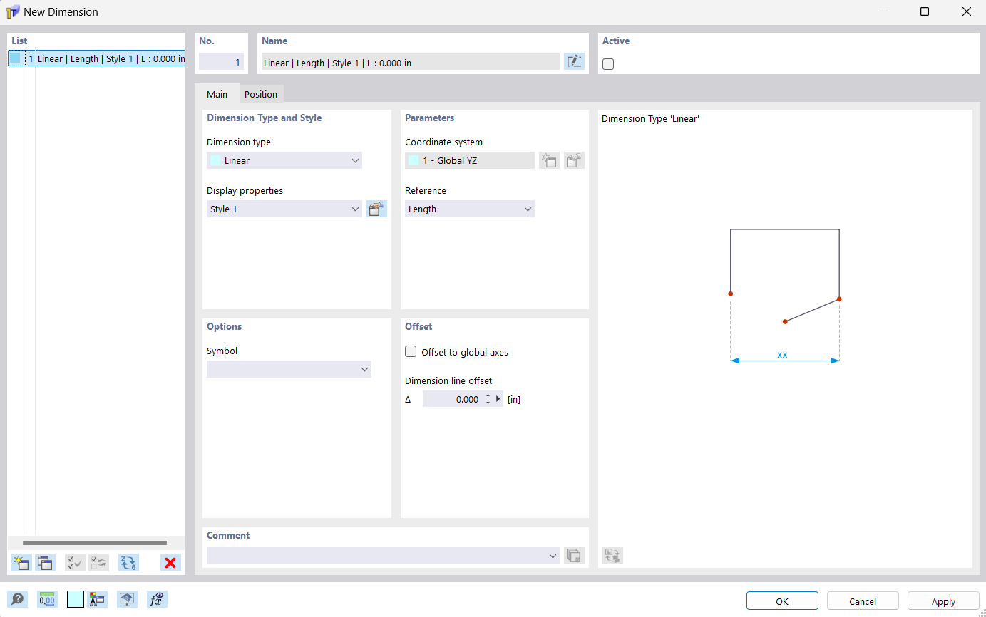Viewport: 986px width, 617px height.
Task: Apply the dimension settings
Action: (943, 601)
